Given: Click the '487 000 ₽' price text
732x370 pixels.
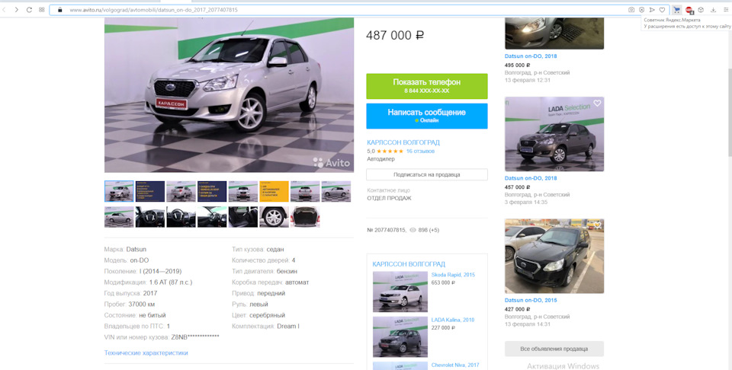Looking at the screenshot, I should 395,36.
